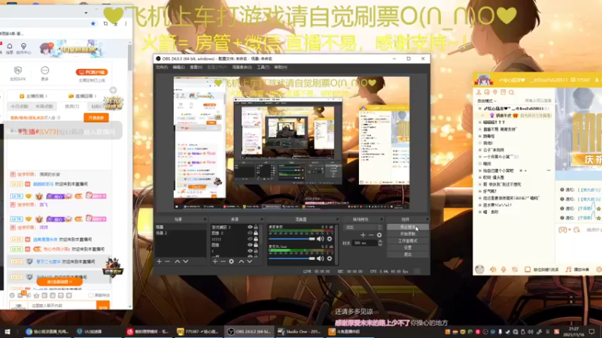Remove scene transition with minus icon
The width and height of the screenshot is (602, 338).
click(371, 235)
